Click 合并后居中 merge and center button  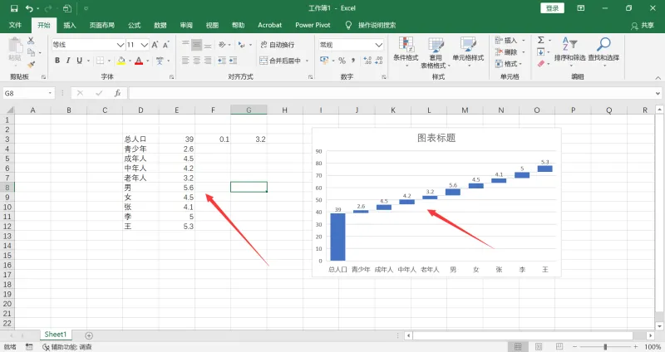pyautogui.click(x=280, y=61)
